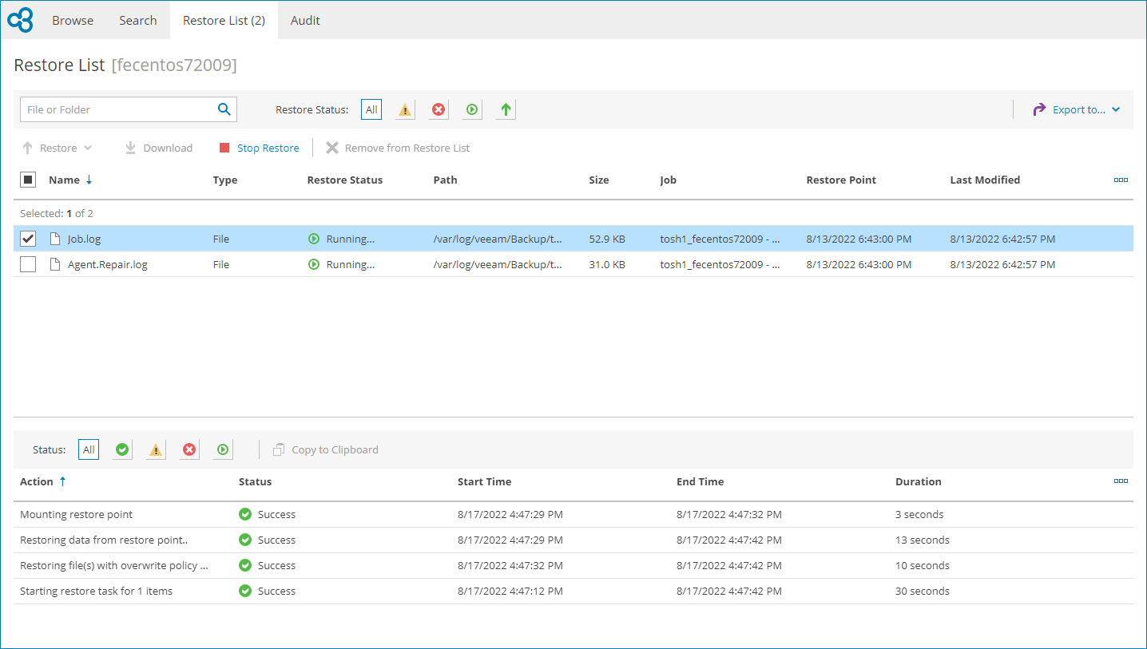The height and width of the screenshot is (649, 1147).
Task: Expand the Export to... dropdown
Action: pos(1078,109)
